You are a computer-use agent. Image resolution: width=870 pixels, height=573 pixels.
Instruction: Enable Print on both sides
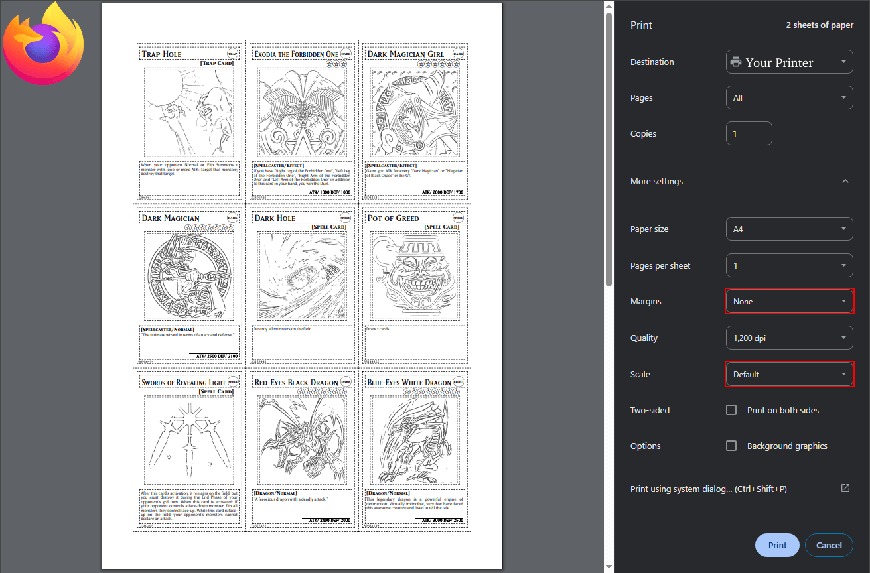(731, 410)
